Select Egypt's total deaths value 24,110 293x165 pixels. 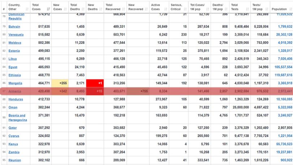point(79,67)
